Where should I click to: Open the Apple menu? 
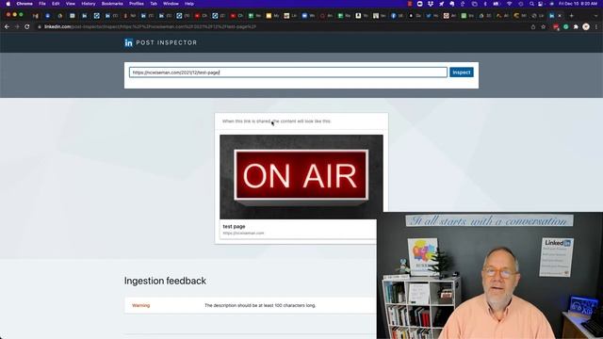click(x=8, y=4)
